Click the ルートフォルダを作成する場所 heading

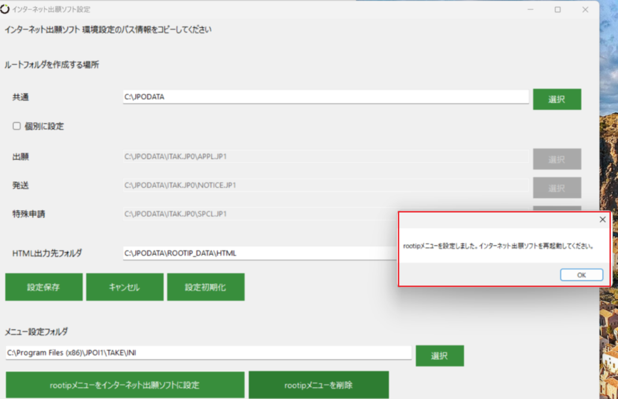pos(52,65)
